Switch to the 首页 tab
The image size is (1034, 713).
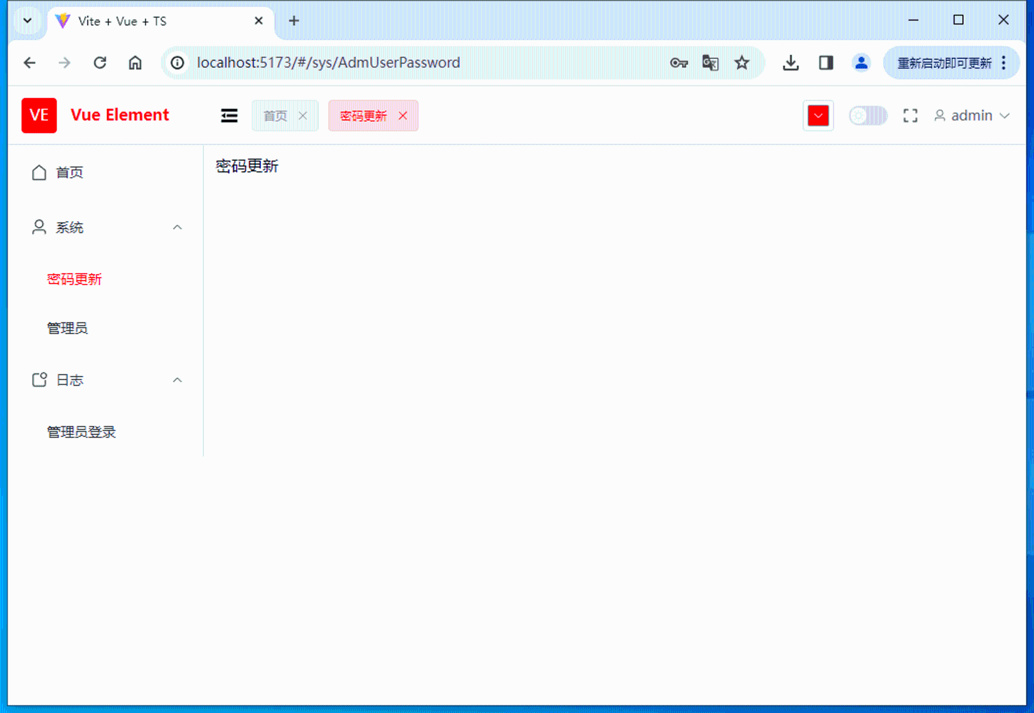point(275,116)
